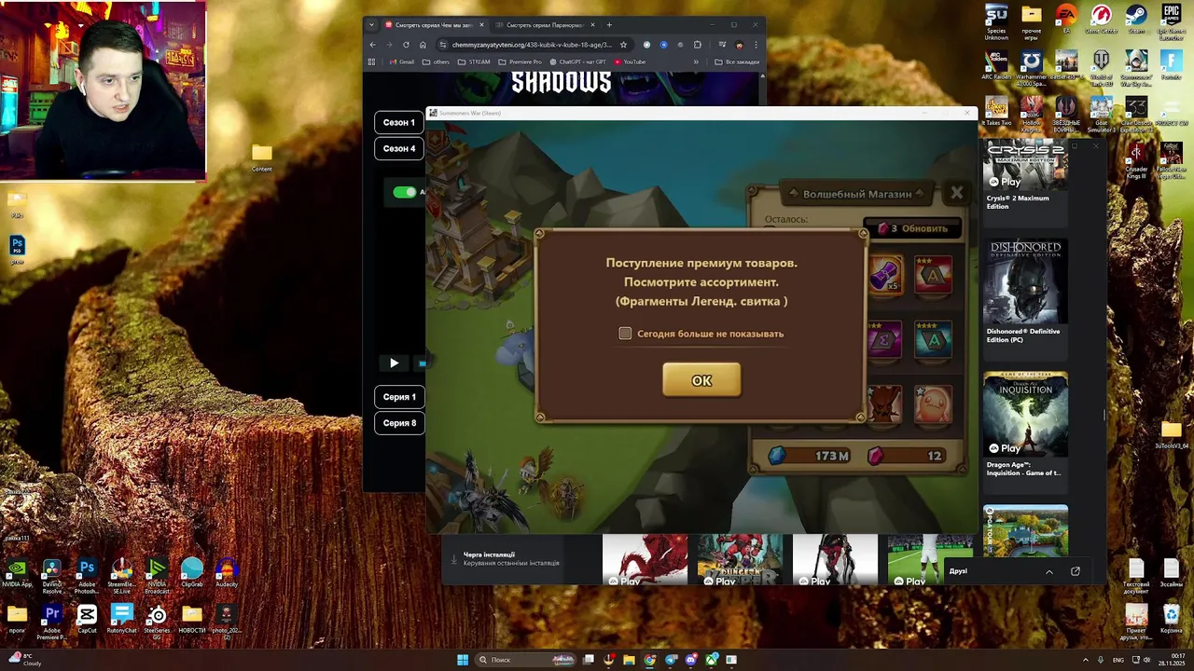Open Species Unknown desktop shortcut
Viewport: 1194px width, 671px height.
click(996, 22)
